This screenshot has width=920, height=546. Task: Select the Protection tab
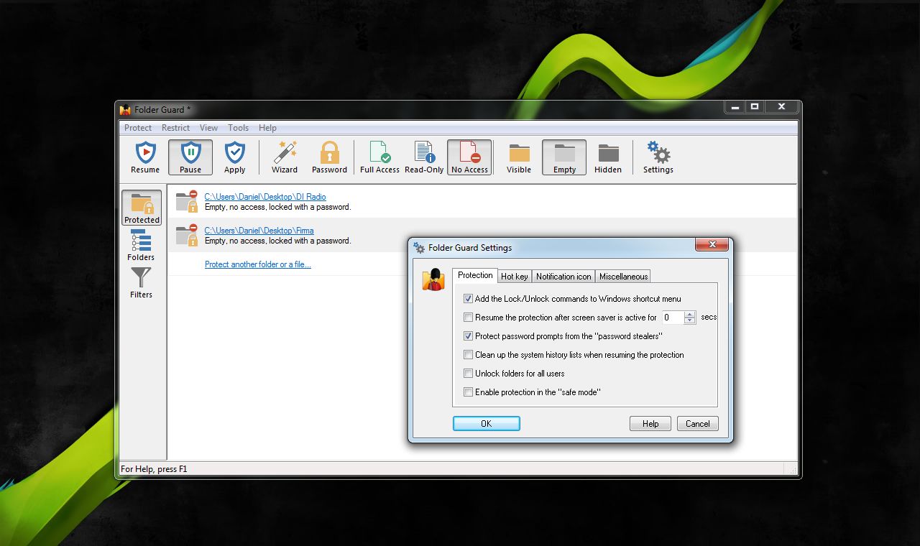click(x=475, y=275)
